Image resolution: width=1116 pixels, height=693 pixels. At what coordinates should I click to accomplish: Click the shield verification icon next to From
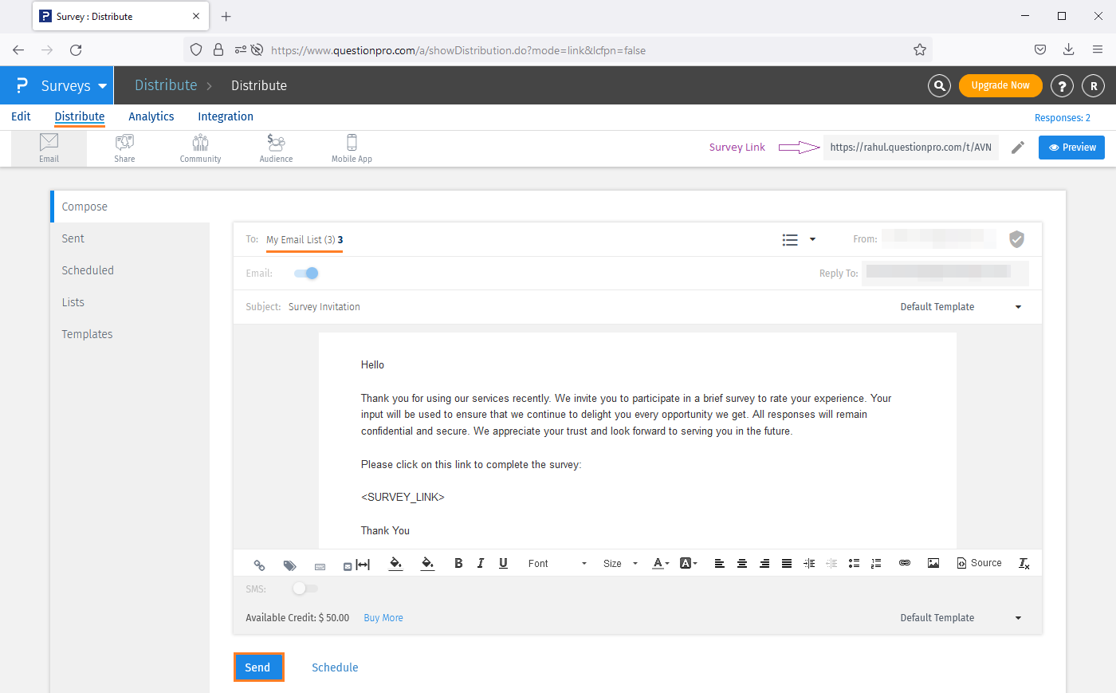1016,239
